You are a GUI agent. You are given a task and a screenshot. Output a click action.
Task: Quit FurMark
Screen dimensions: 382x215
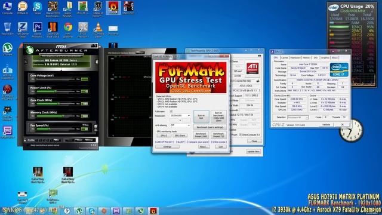pos(220,147)
